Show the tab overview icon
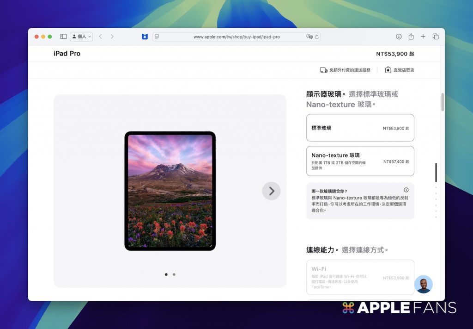 [436, 37]
